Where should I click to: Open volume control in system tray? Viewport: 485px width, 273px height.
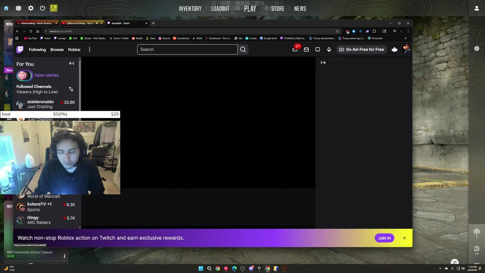click(x=463, y=268)
